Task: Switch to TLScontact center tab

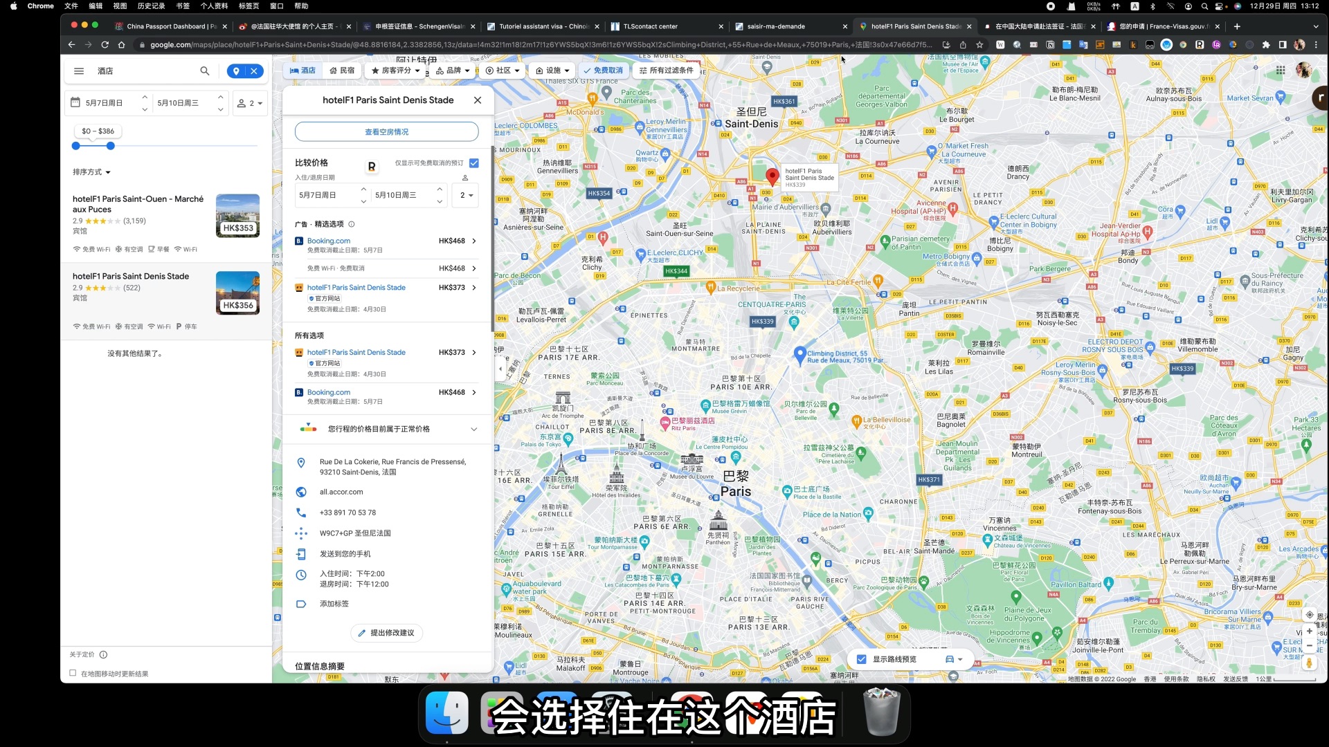Action: (666, 26)
